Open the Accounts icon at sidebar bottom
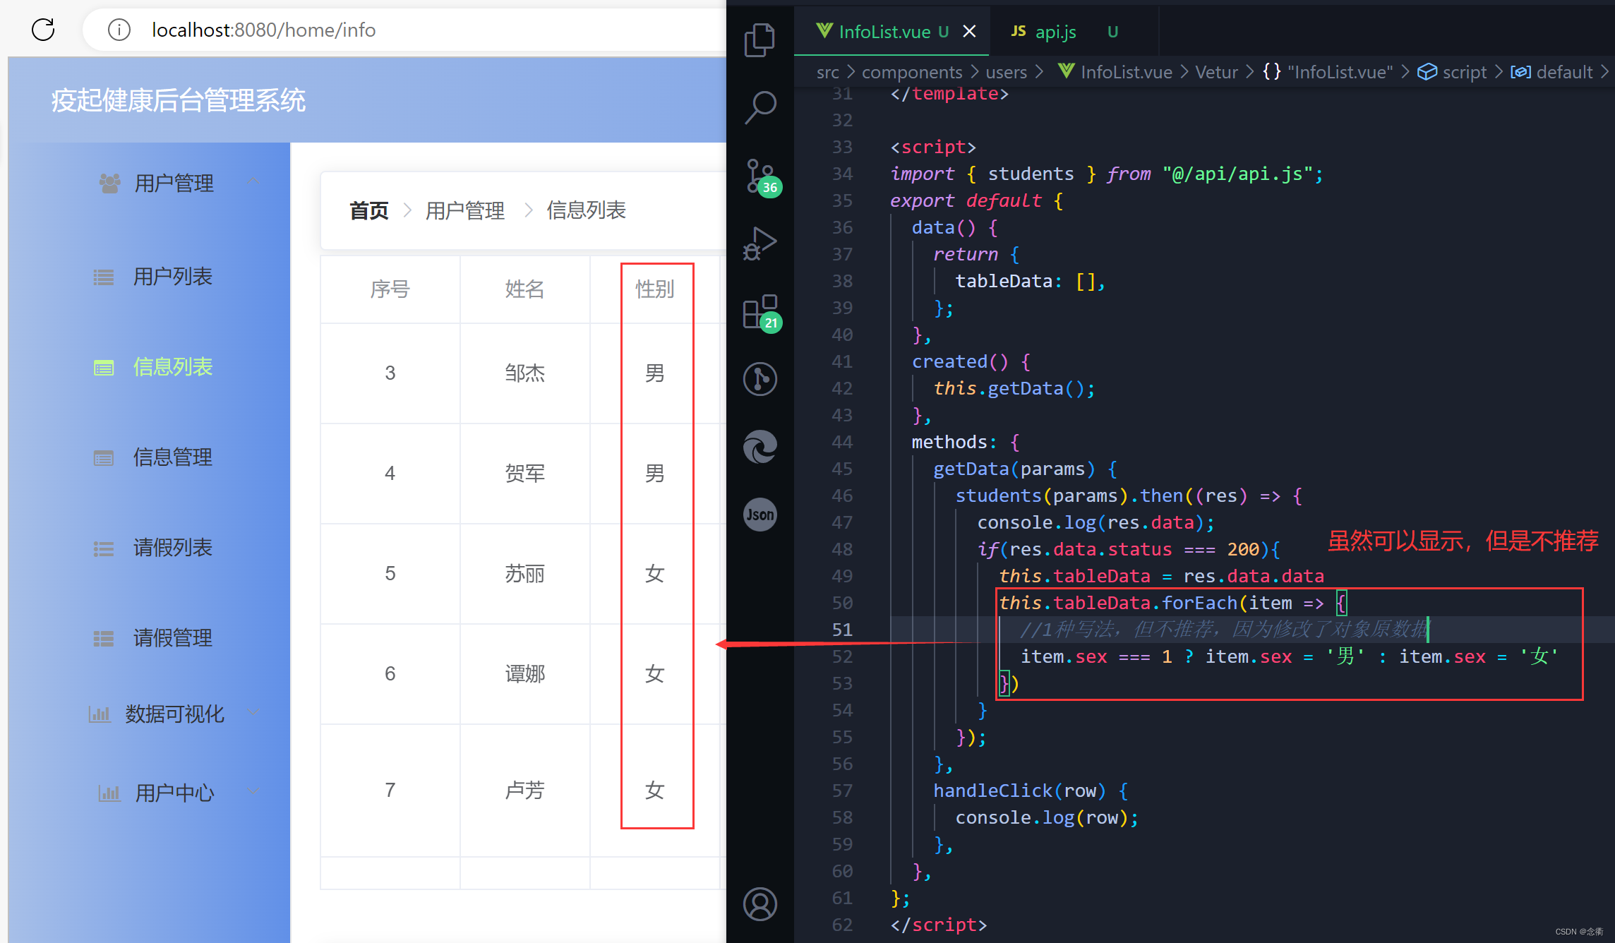 (x=760, y=904)
